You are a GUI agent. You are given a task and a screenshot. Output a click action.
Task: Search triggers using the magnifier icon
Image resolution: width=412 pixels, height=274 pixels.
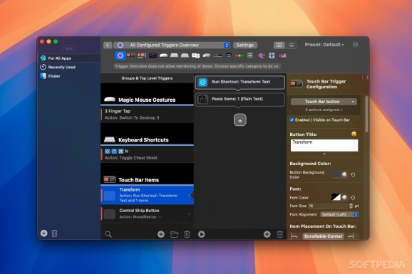tap(108, 234)
